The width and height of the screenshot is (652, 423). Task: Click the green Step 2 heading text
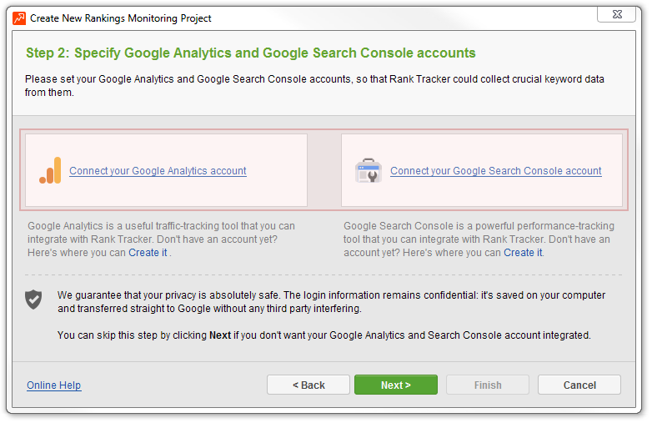[250, 53]
